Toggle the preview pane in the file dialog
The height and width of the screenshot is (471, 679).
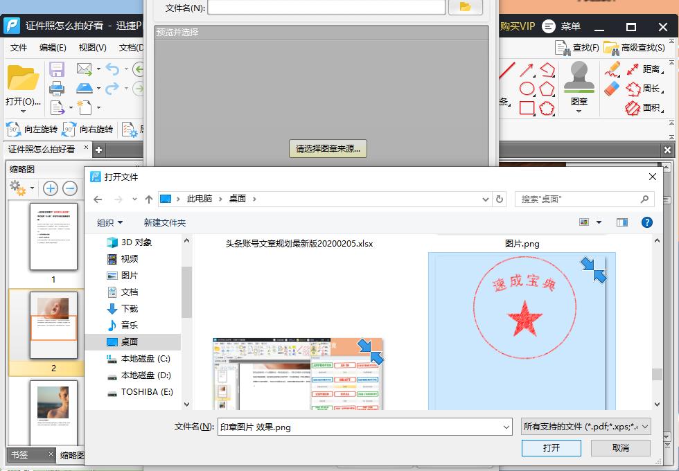tap(622, 222)
